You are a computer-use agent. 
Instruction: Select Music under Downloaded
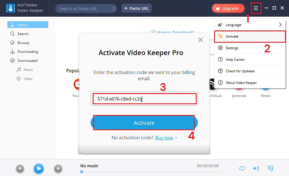click(x=28, y=70)
